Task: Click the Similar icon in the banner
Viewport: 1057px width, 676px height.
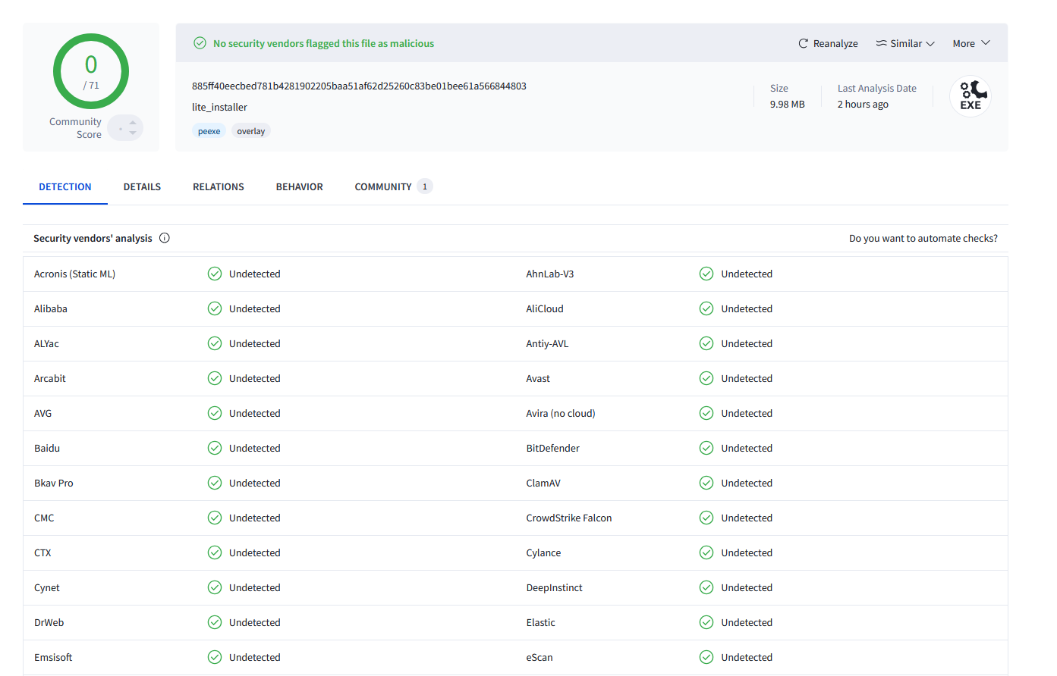Action: pos(881,44)
